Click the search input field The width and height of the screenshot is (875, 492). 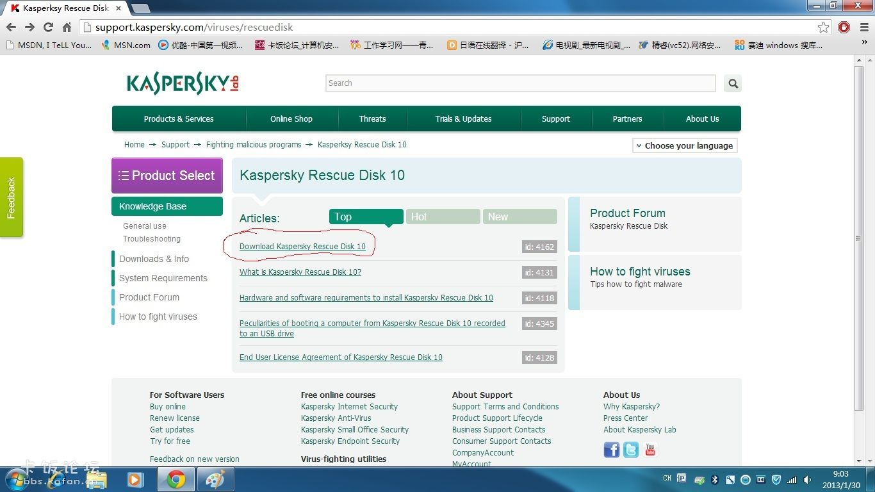[x=521, y=83]
